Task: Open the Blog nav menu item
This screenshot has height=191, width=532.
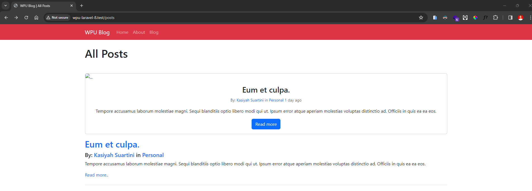Action: click(154, 32)
